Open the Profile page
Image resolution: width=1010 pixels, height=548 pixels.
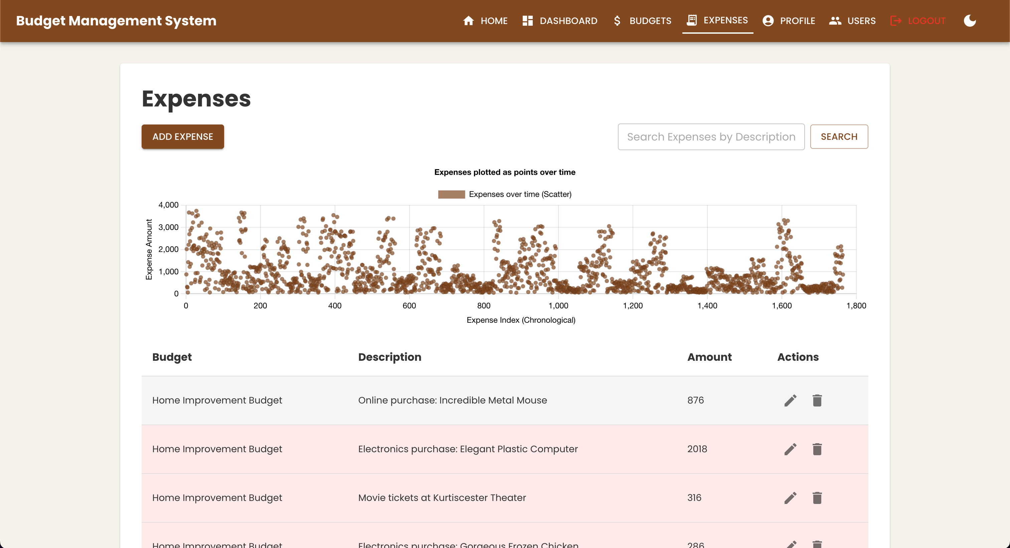[x=789, y=21]
